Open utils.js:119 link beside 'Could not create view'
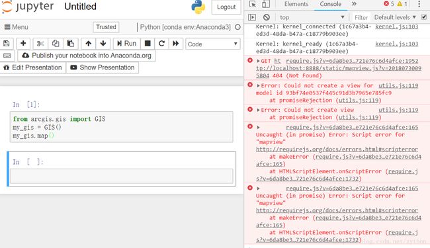This screenshot has width=430, height=248. tap(398, 110)
